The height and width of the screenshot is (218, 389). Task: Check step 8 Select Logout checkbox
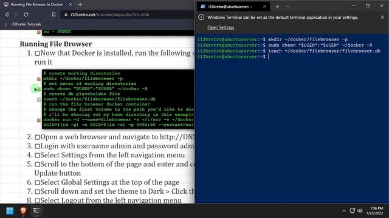37,200
